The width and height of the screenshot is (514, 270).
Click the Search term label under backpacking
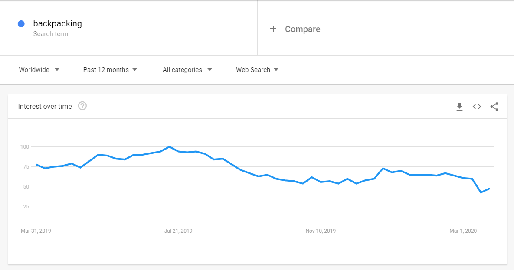pyautogui.click(x=51, y=33)
